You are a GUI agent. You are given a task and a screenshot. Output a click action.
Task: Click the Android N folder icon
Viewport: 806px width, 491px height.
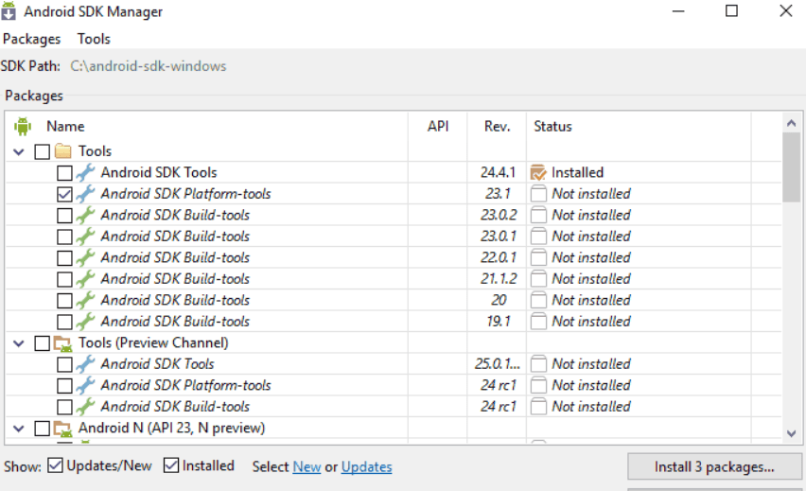(x=63, y=428)
